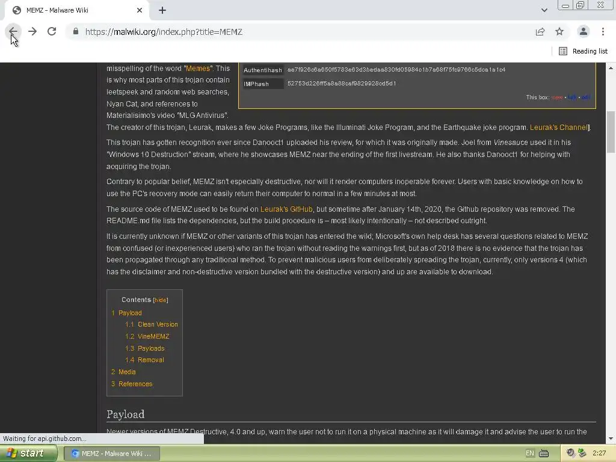Reload the MEMZ wiki page
Screen dimensions: 616x462
[x=52, y=31]
